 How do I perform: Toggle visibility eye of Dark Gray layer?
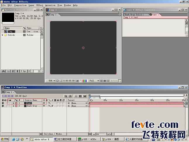[3, 106]
